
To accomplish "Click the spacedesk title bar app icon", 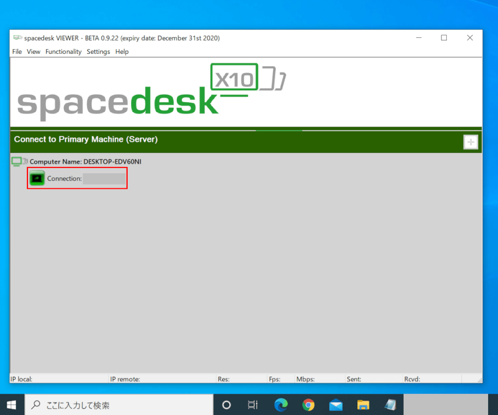I will tap(18, 38).
